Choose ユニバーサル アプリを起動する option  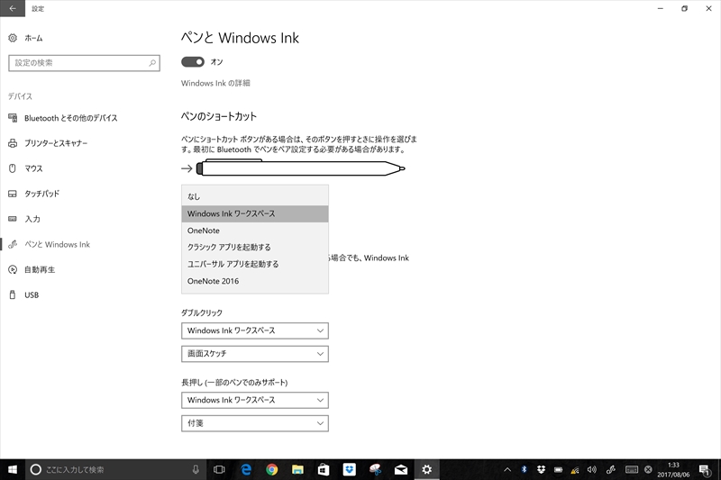(x=255, y=264)
